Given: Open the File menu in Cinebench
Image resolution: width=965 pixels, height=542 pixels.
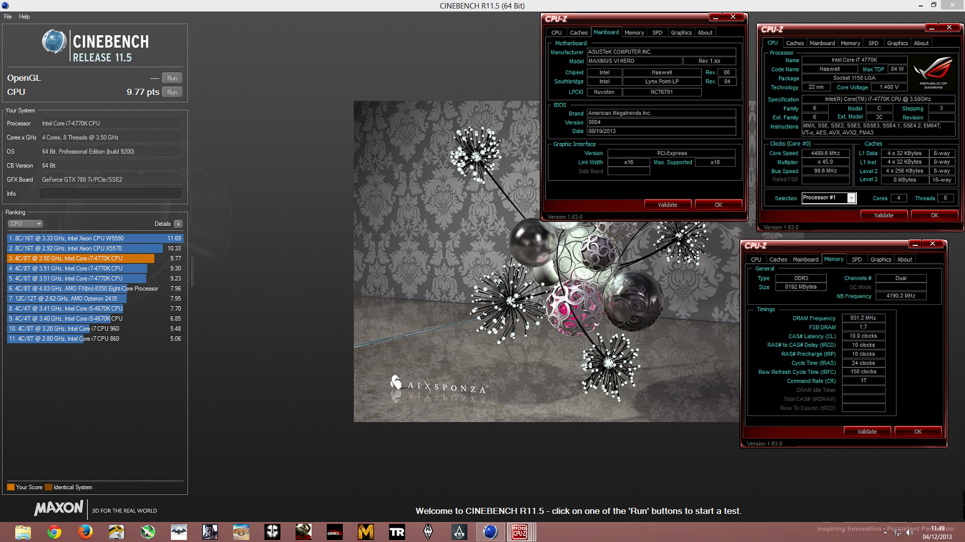Looking at the screenshot, I should 8,17.
